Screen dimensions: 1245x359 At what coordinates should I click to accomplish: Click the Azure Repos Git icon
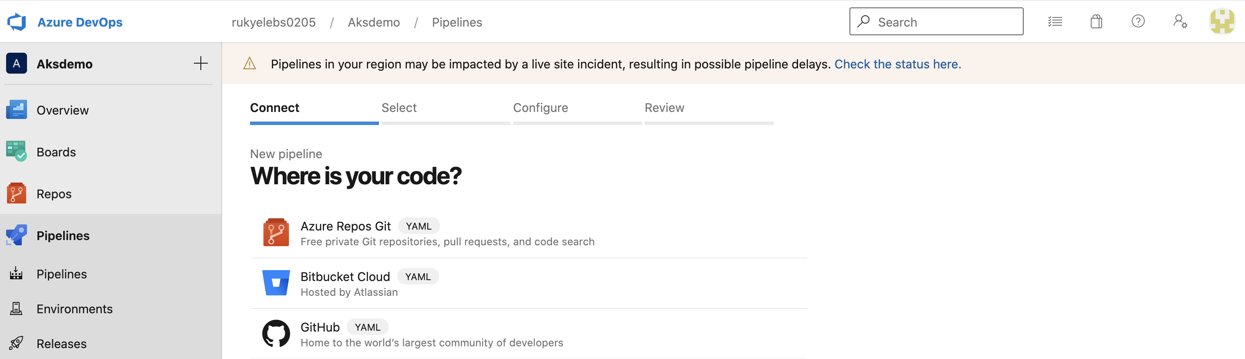pos(276,232)
